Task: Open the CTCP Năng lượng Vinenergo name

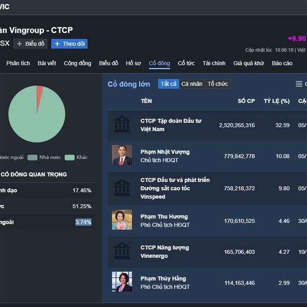Action: pyautogui.click(x=165, y=252)
